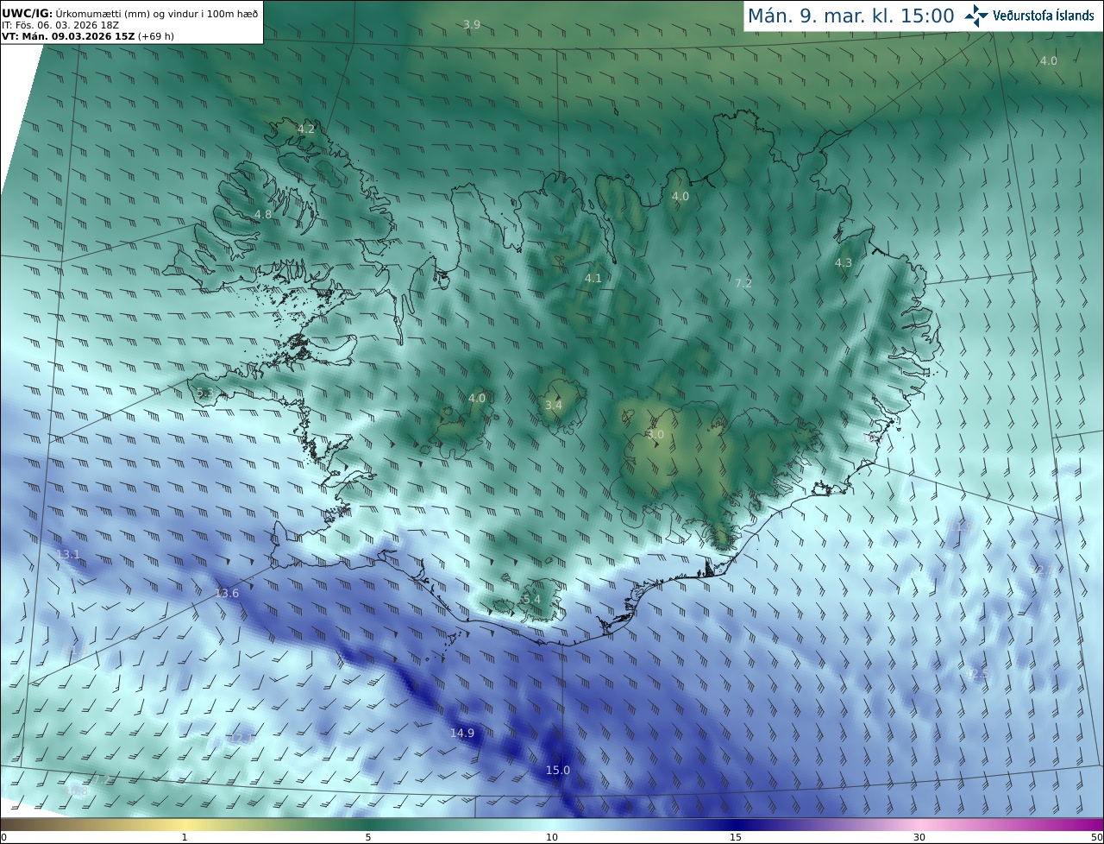Click the 30 tick on the color scale
The height and width of the screenshot is (844, 1104).
(x=919, y=837)
